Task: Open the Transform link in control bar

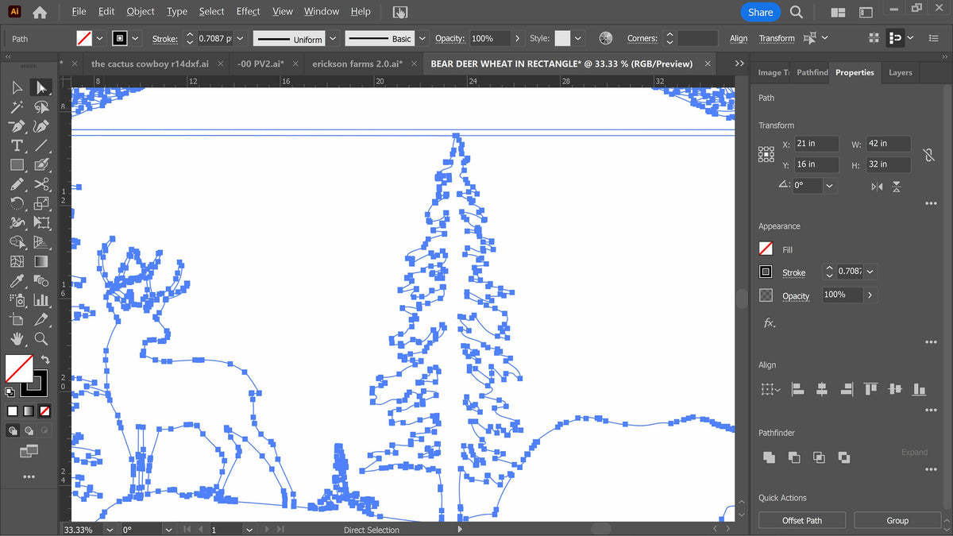Action: point(777,38)
